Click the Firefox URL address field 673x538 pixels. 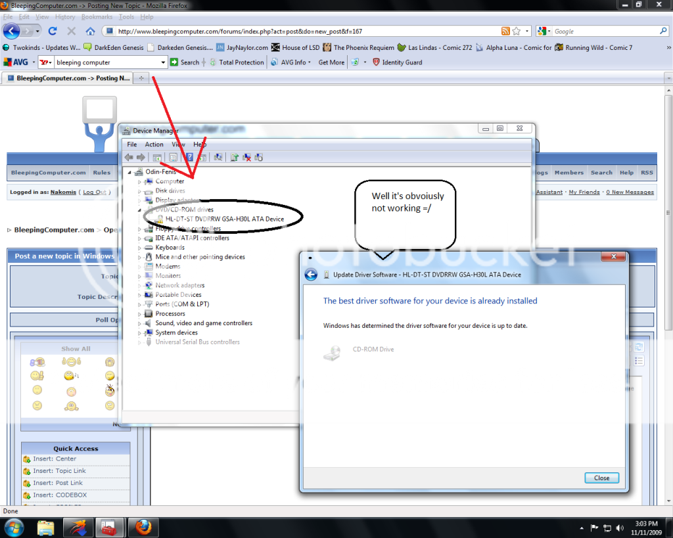coord(302,31)
